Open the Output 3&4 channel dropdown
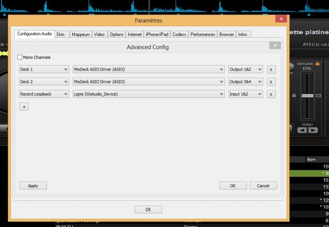The image size is (329, 227). (246, 82)
